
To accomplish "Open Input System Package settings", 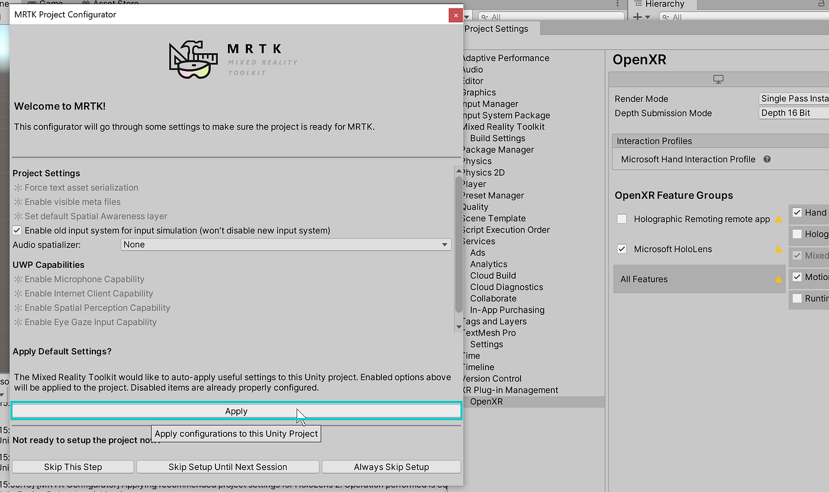I will click(506, 115).
